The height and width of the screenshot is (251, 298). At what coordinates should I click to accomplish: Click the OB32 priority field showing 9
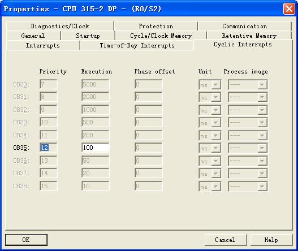coord(48,110)
